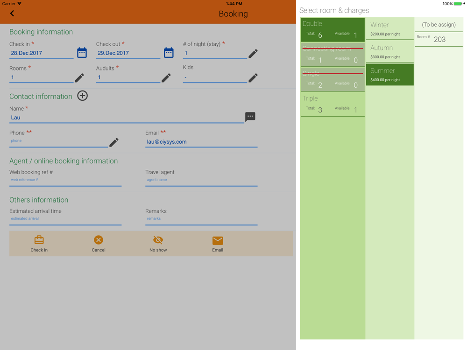Edit number of nights with pencil icon
The width and height of the screenshot is (467, 350).
click(253, 54)
